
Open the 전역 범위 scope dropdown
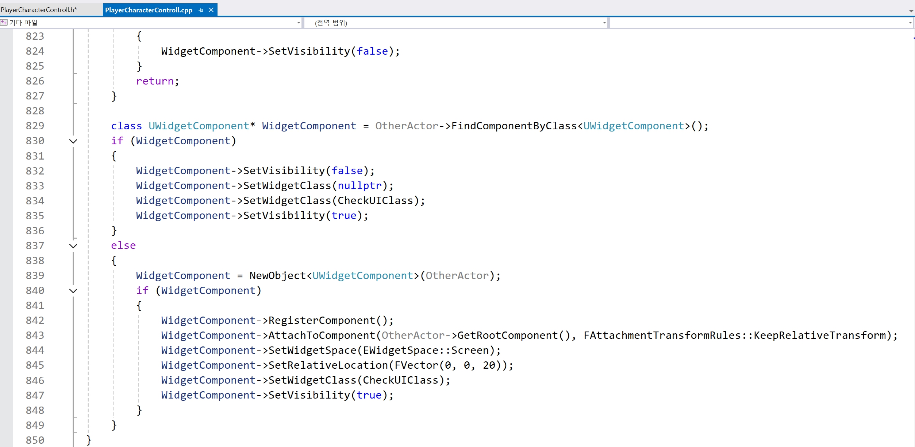(604, 23)
